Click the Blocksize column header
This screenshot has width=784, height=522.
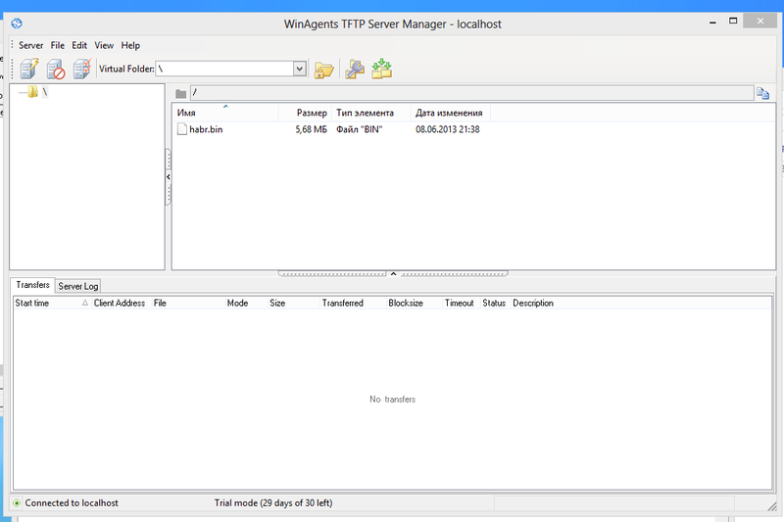point(415,304)
